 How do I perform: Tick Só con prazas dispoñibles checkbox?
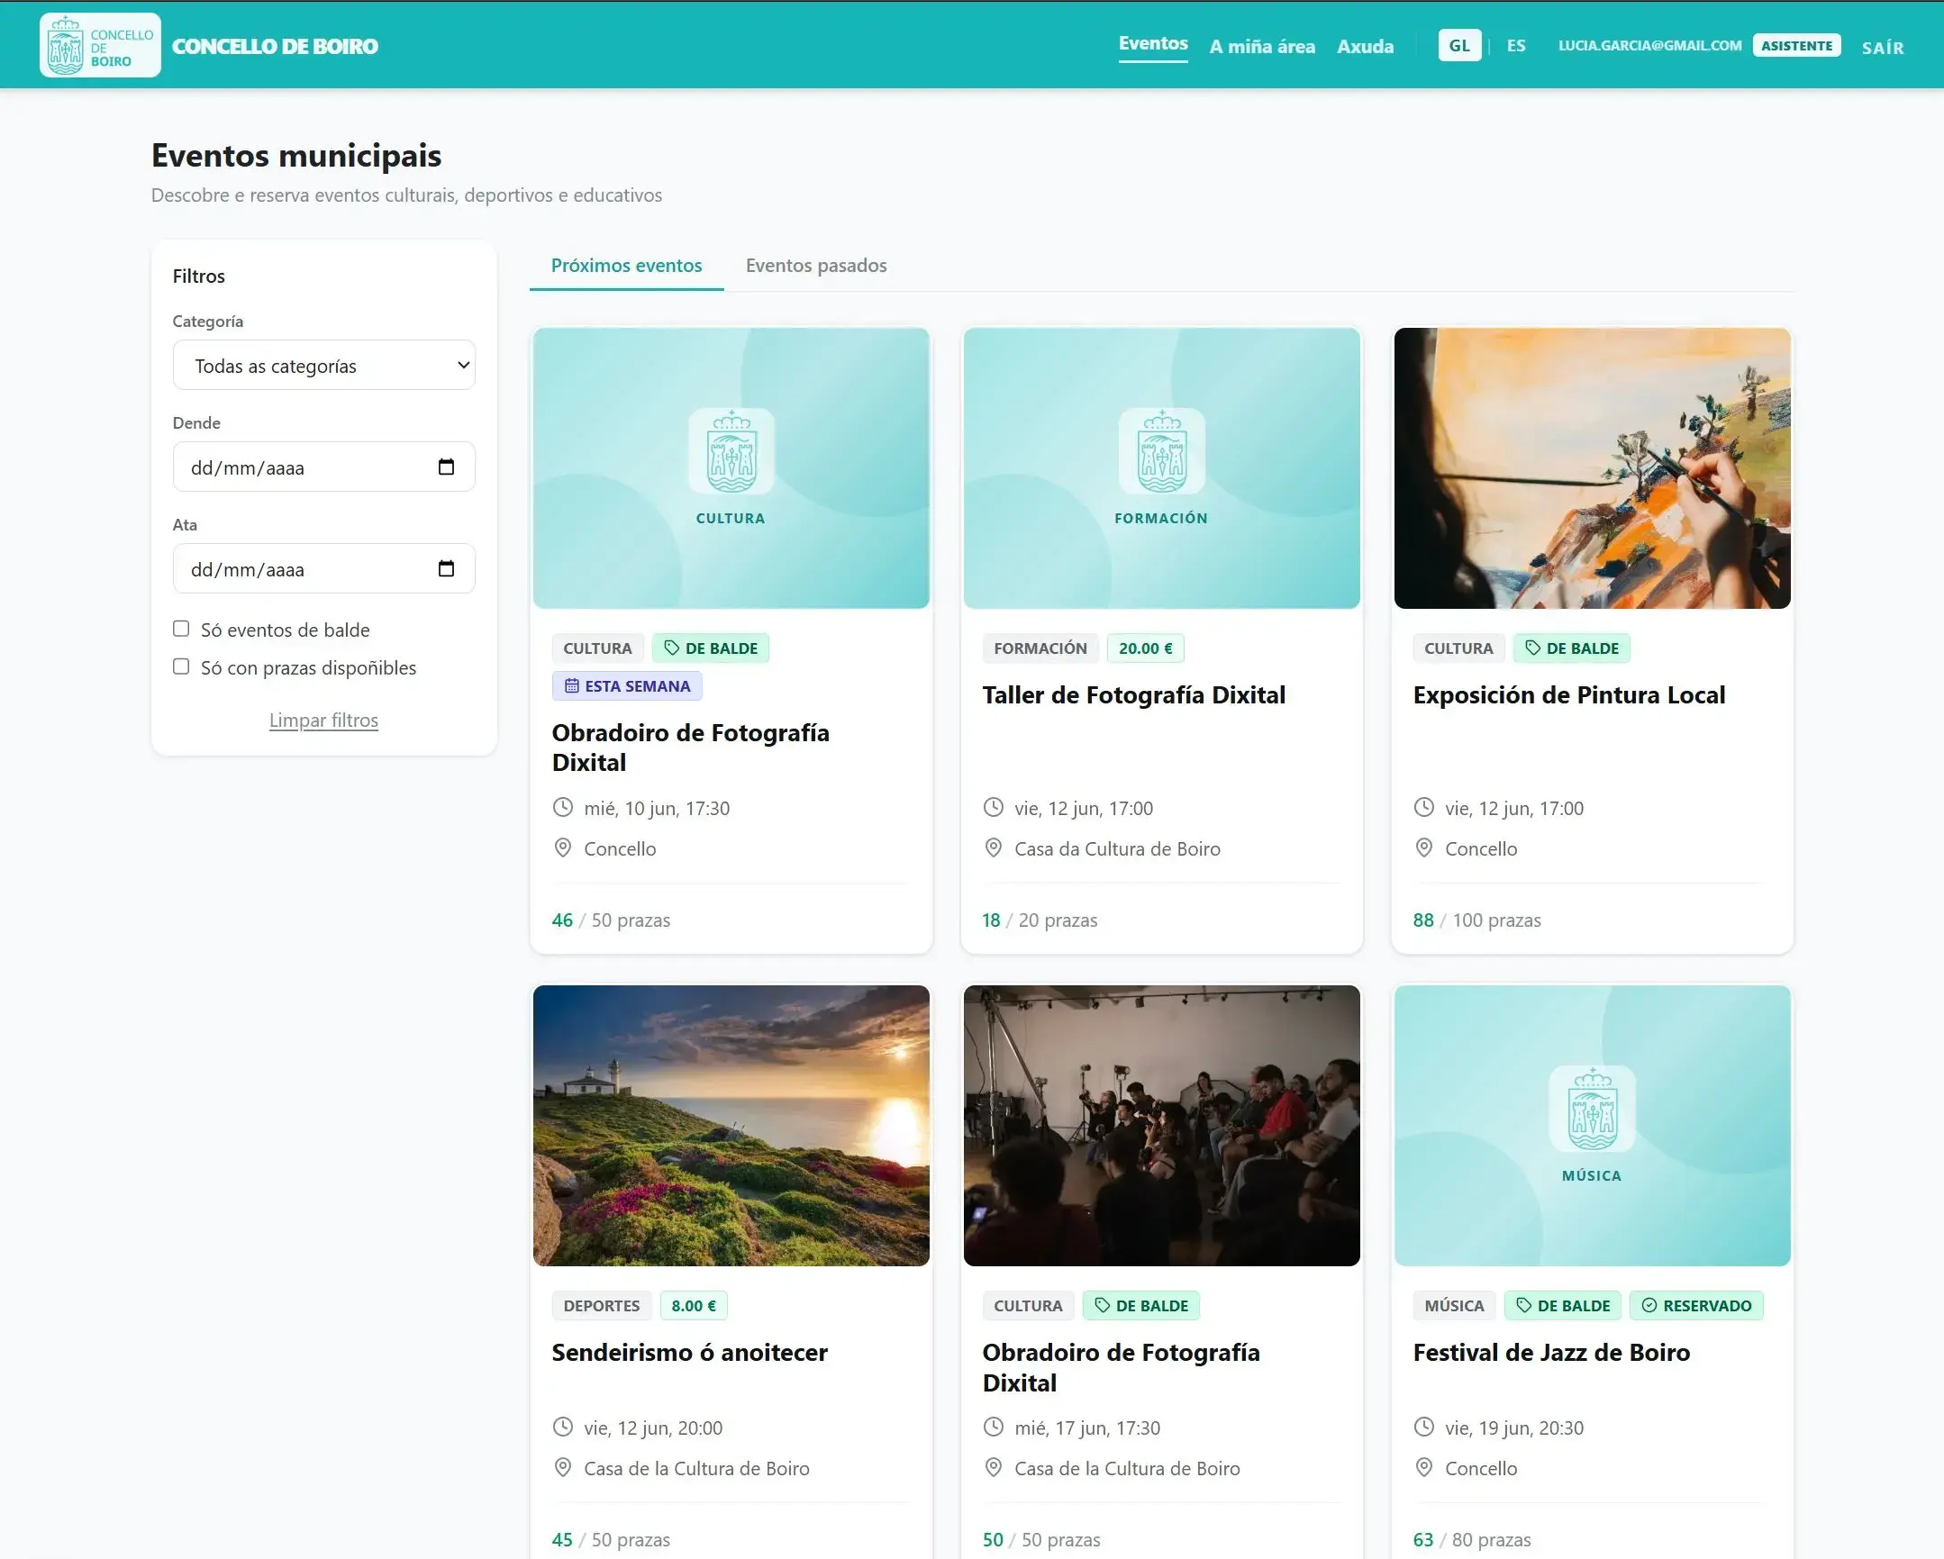click(x=181, y=666)
